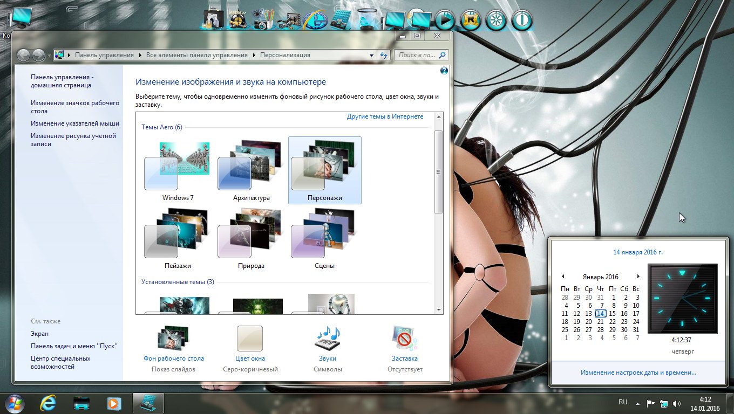Screen dimensions: 734x414
Task: Open the Windows Start menu orb
Action: (14, 403)
